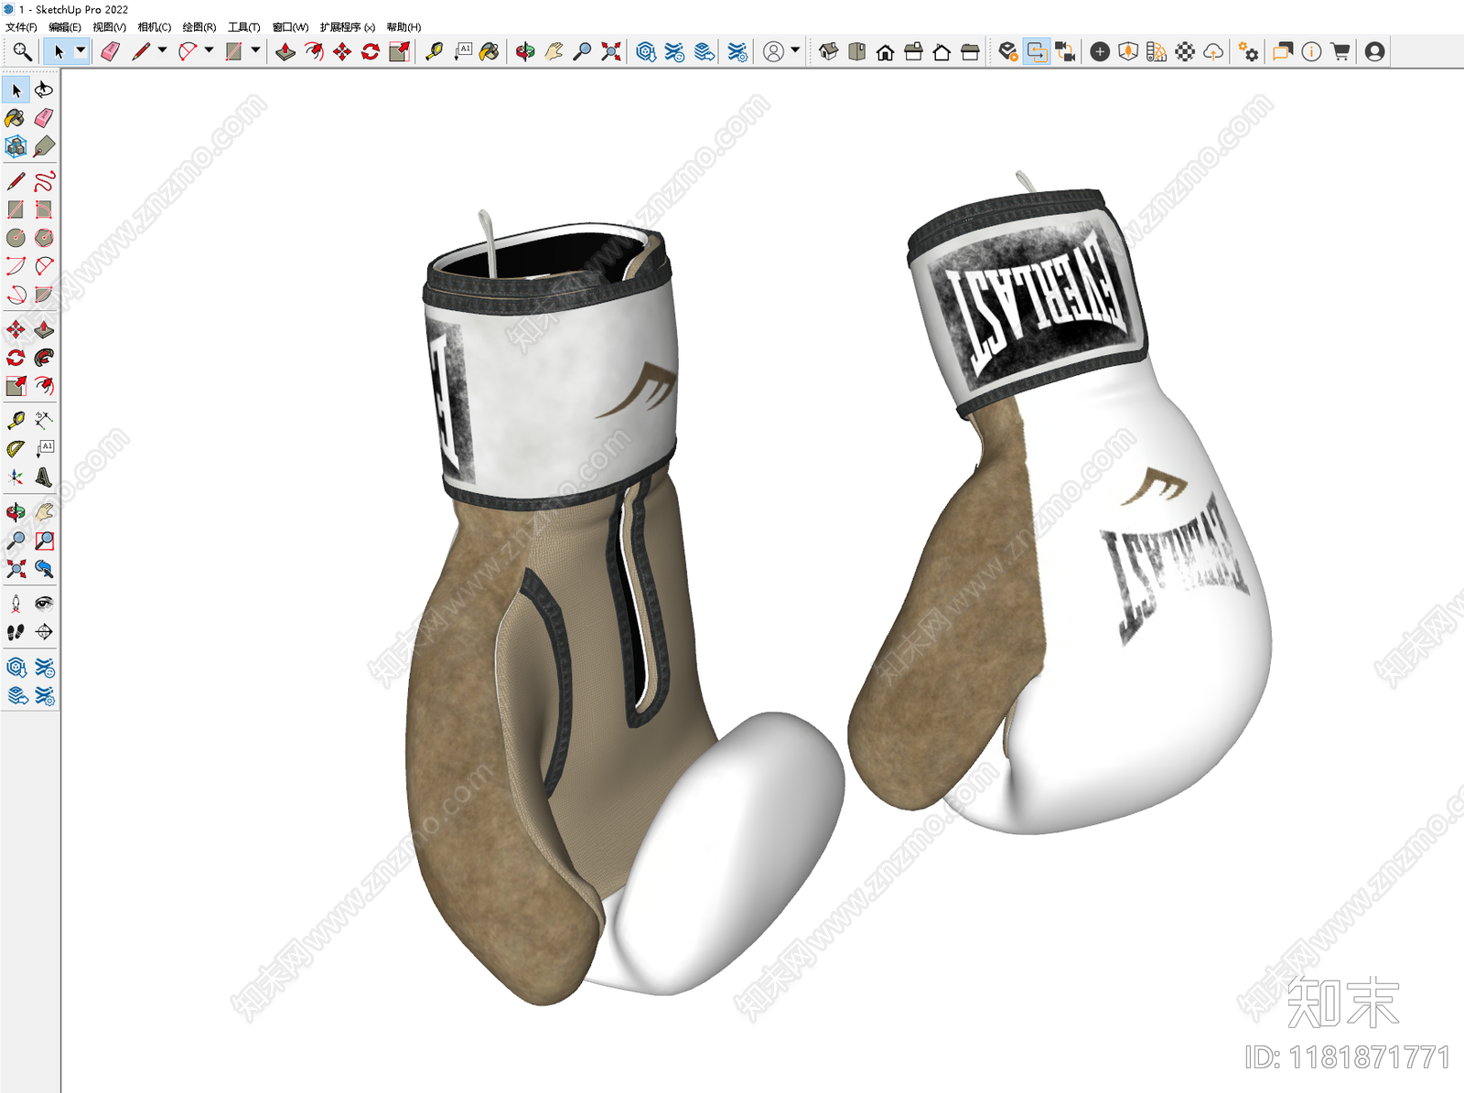Open the 扩展程序 (x) menu
The width and height of the screenshot is (1464, 1093).
click(348, 27)
